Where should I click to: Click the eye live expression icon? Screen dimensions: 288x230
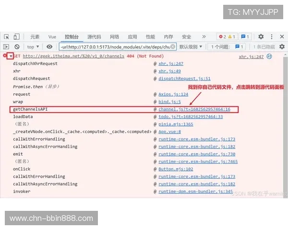[49, 46]
